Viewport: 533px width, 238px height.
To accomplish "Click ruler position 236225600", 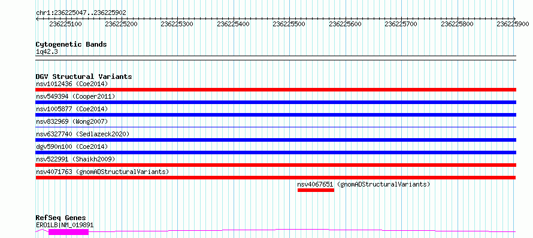I will (x=346, y=24).
